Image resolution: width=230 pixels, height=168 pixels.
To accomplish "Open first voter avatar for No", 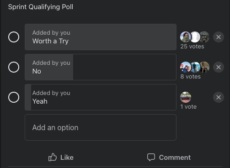I will click(185, 67).
